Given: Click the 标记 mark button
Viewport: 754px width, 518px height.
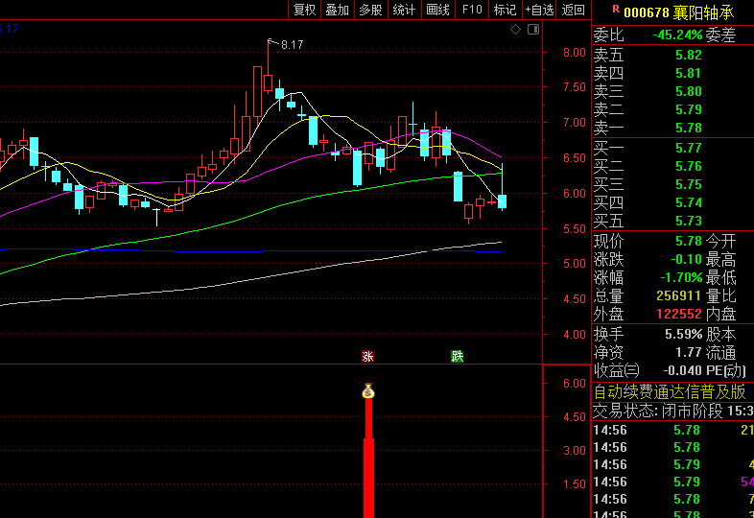Looking at the screenshot, I should (505, 10).
